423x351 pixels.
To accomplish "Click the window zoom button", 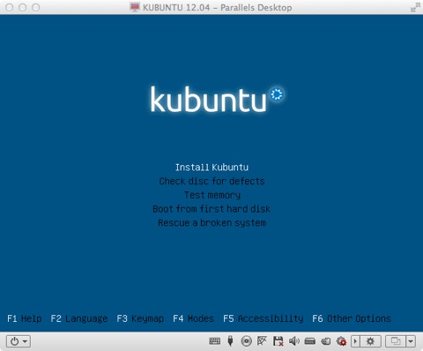I will pos(36,7).
